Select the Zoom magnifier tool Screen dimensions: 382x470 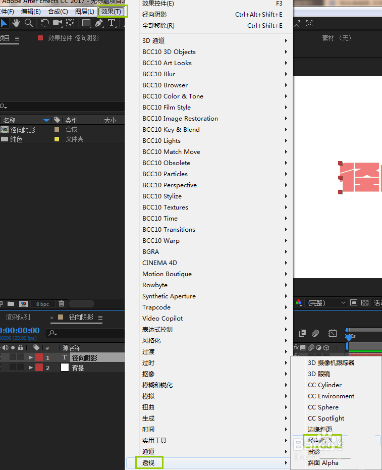point(29,23)
